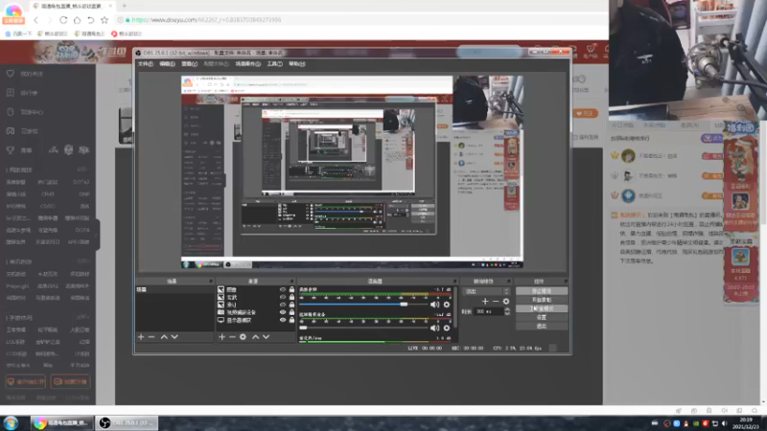Image resolution: width=767 pixels, height=431 pixels.
Task: Open source properties via the gear icon
Action: [244, 337]
